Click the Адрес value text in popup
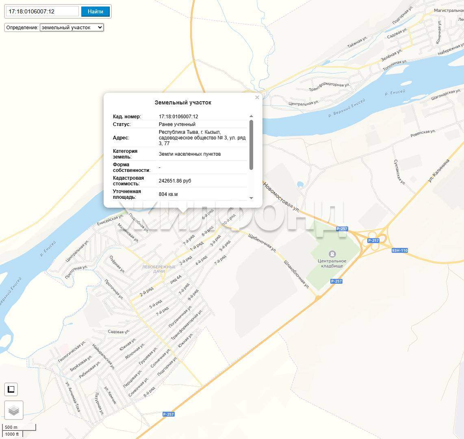 [x=202, y=138]
